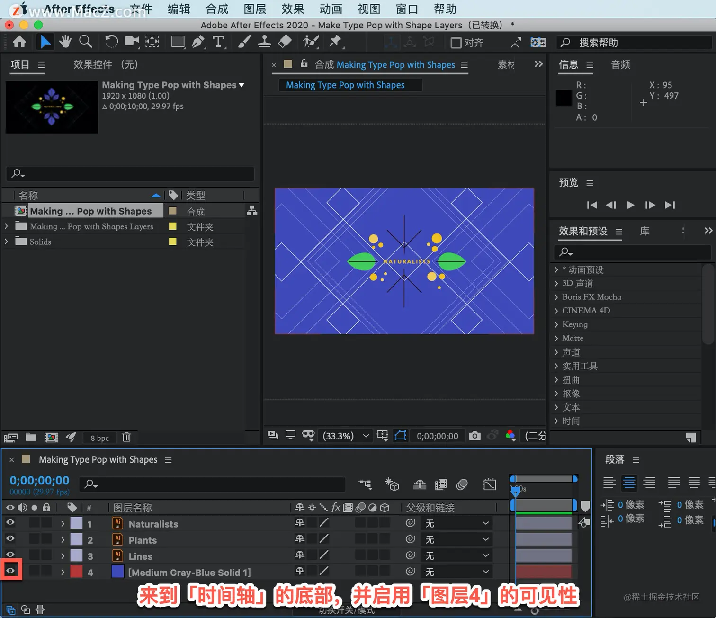Switch to the 库 panel tab
This screenshot has height=618, width=716.
click(x=644, y=231)
